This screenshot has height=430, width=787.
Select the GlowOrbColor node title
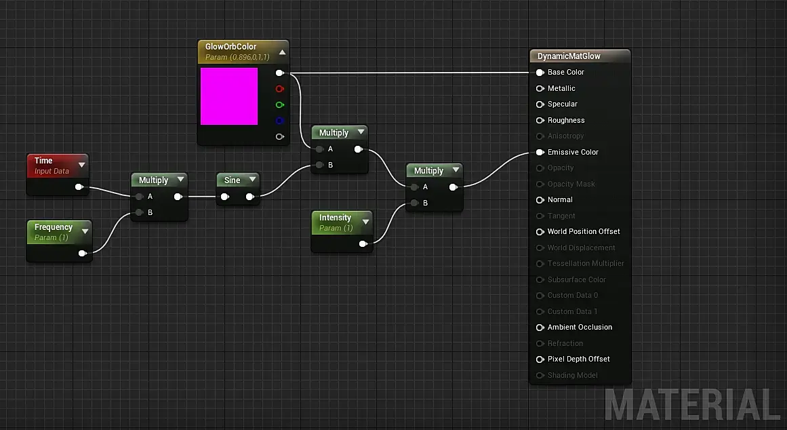point(231,46)
